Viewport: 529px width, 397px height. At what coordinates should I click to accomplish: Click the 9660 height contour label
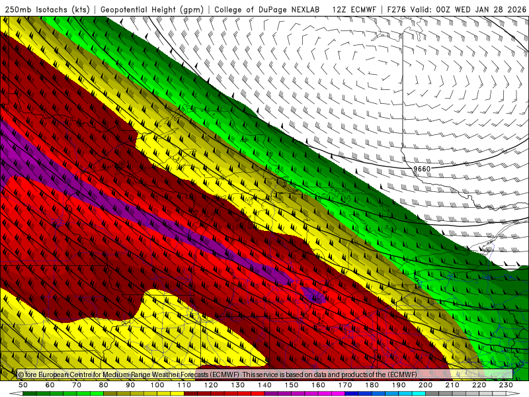[422, 169]
